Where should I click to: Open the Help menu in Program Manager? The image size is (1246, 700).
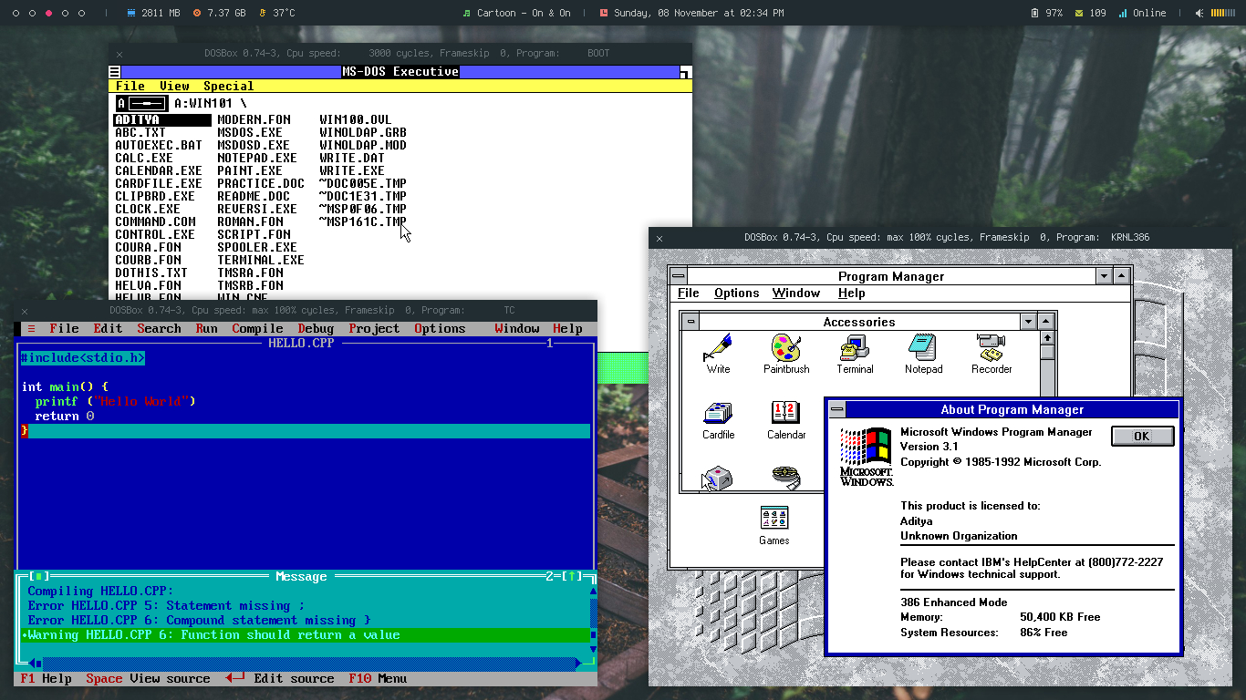point(851,293)
